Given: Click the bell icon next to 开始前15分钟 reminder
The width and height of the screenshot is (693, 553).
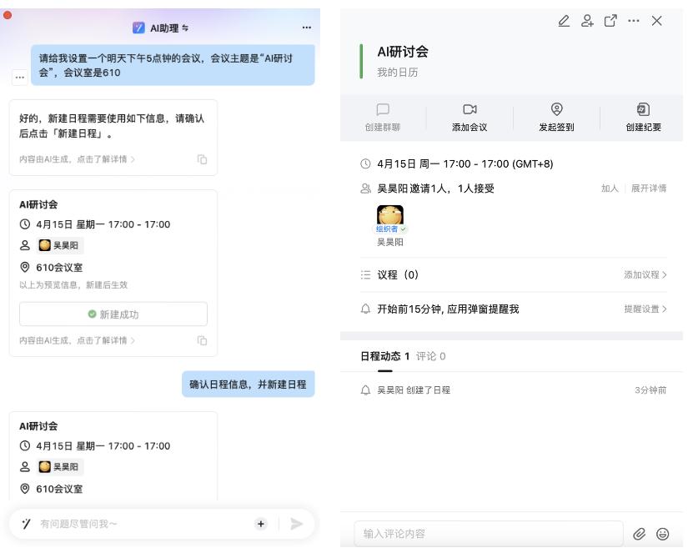Looking at the screenshot, I should pos(365,309).
